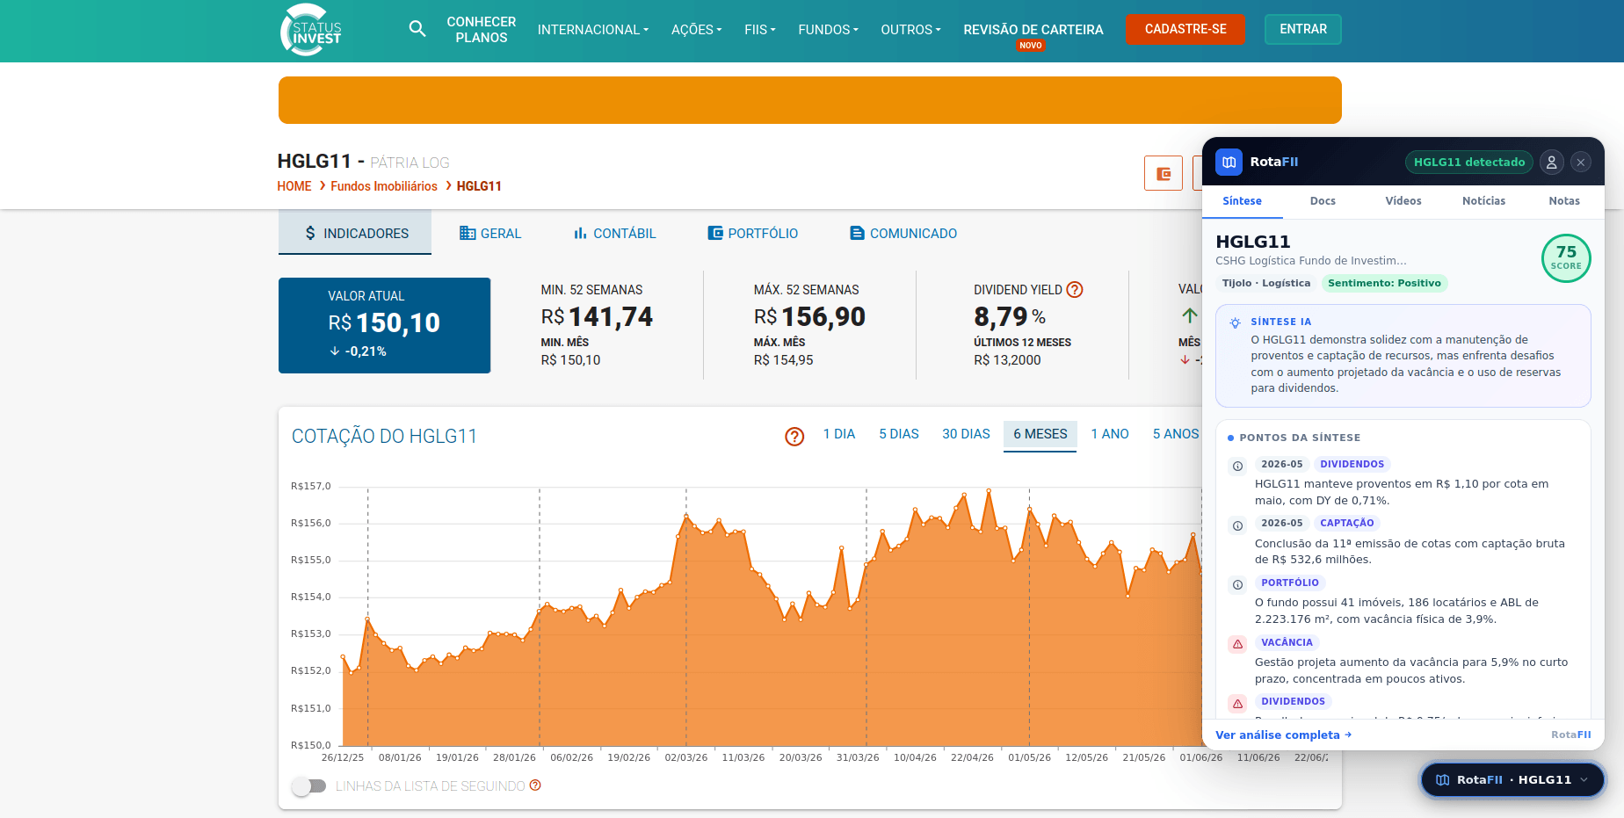Click the info icon beside Captação point
This screenshot has height=818, width=1624.
1237,525
